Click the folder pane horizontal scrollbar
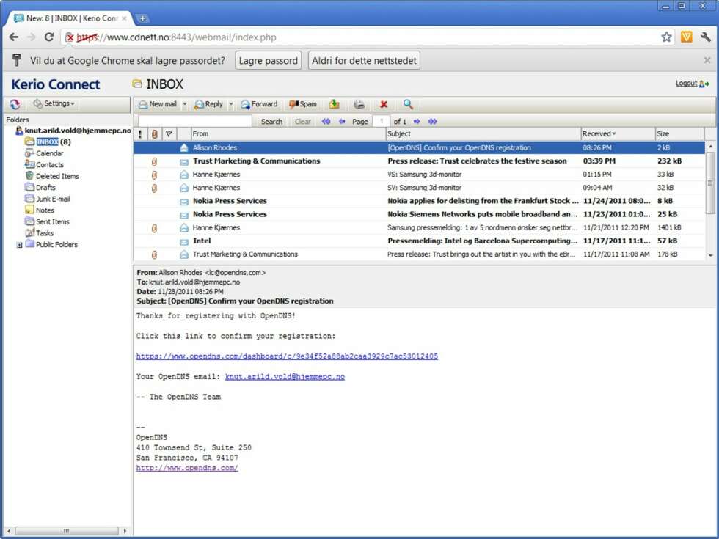The image size is (719, 539). tap(67, 531)
